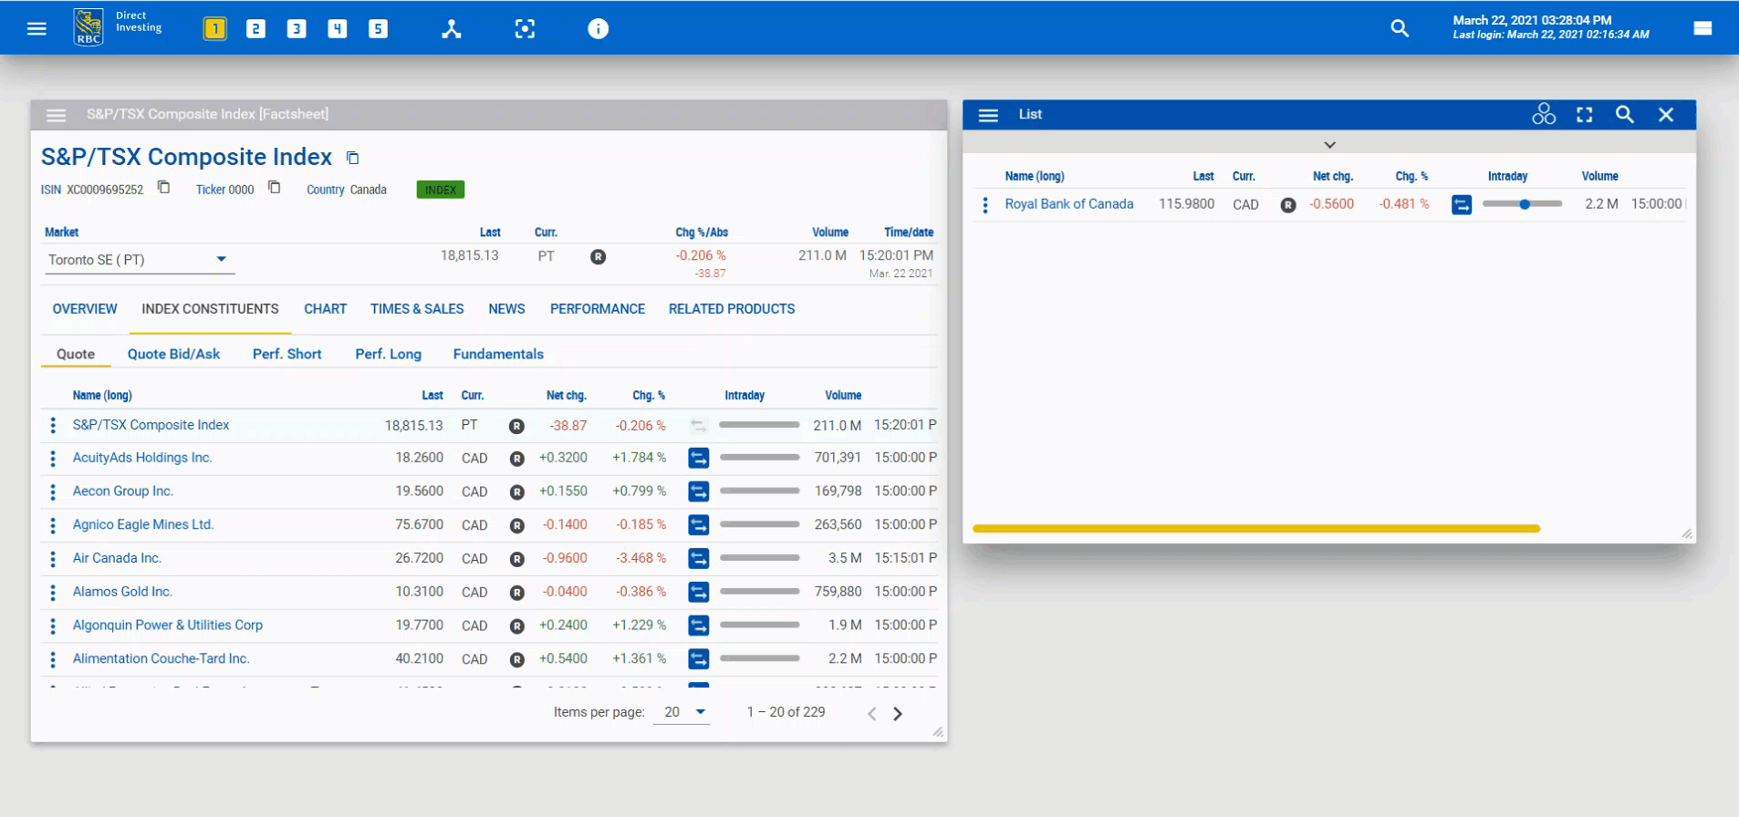Open row options for Aecon Group Inc.
The width and height of the screenshot is (1739, 817).
pyautogui.click(x=53, y=492)
